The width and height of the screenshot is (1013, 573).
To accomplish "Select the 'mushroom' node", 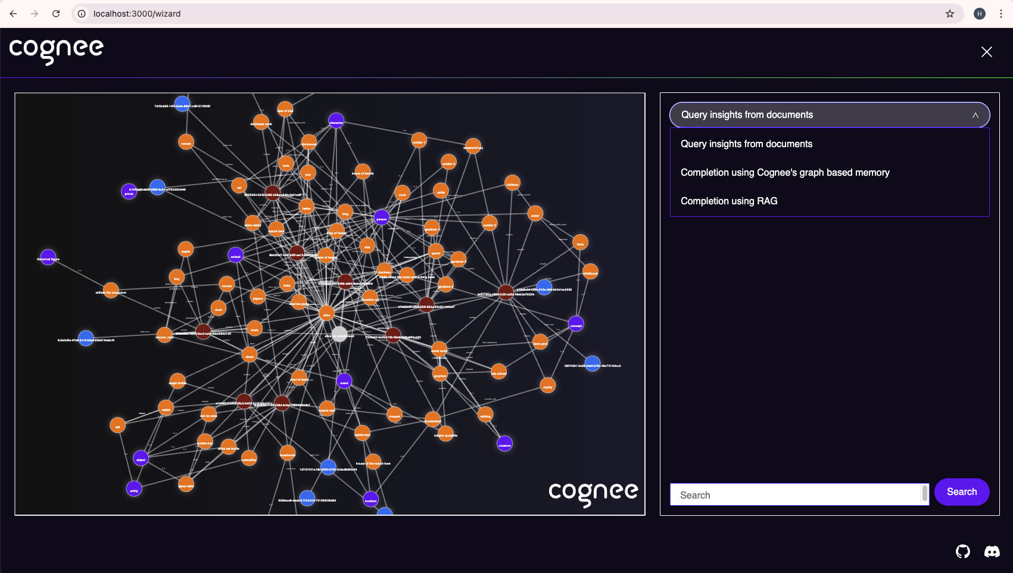I will pyautogui.click(x=288, y=453).
